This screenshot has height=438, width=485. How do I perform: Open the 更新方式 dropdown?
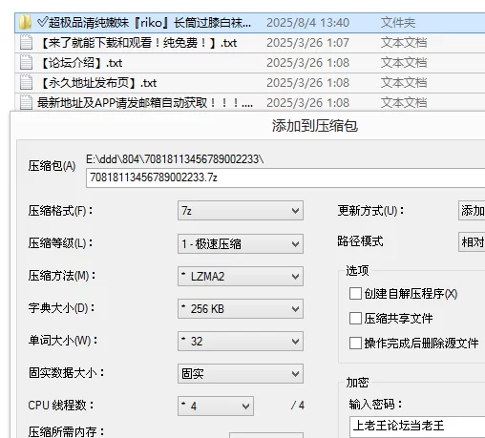[472, 210]
